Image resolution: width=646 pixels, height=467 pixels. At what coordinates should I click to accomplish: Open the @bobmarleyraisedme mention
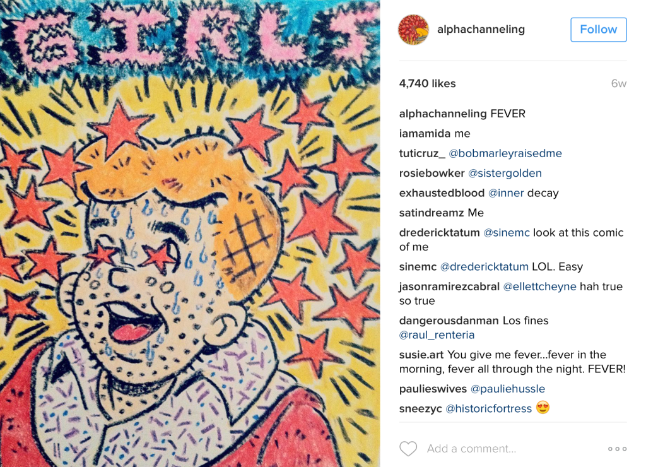505,153
